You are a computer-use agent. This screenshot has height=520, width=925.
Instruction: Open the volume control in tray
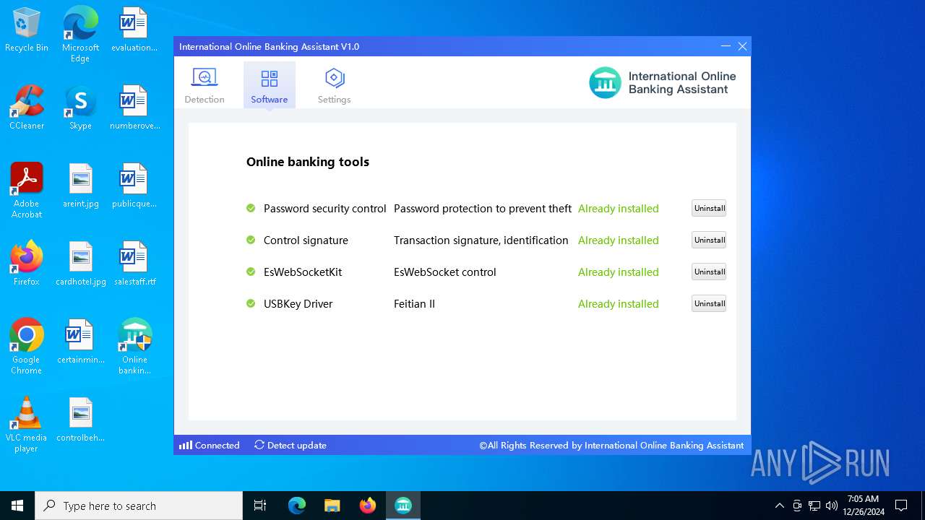832,506
